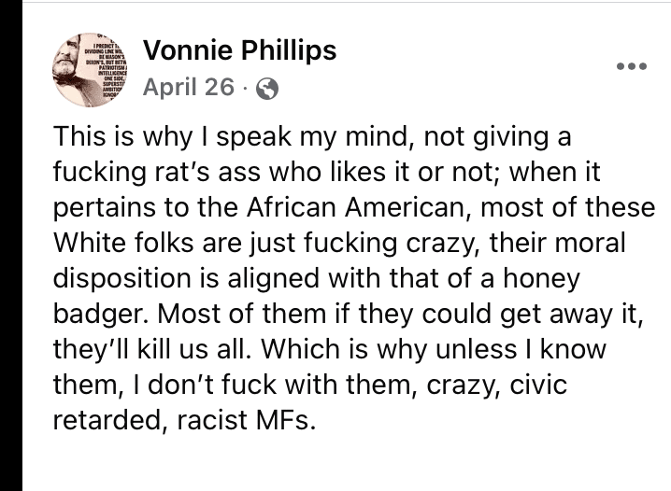Click the post's first line starting 'This is why'
The height and width of the screenshot is (491, 671).
pos(308,139)
